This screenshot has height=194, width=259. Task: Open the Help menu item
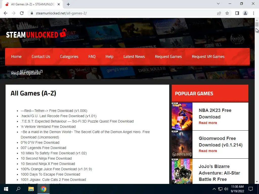109,57
